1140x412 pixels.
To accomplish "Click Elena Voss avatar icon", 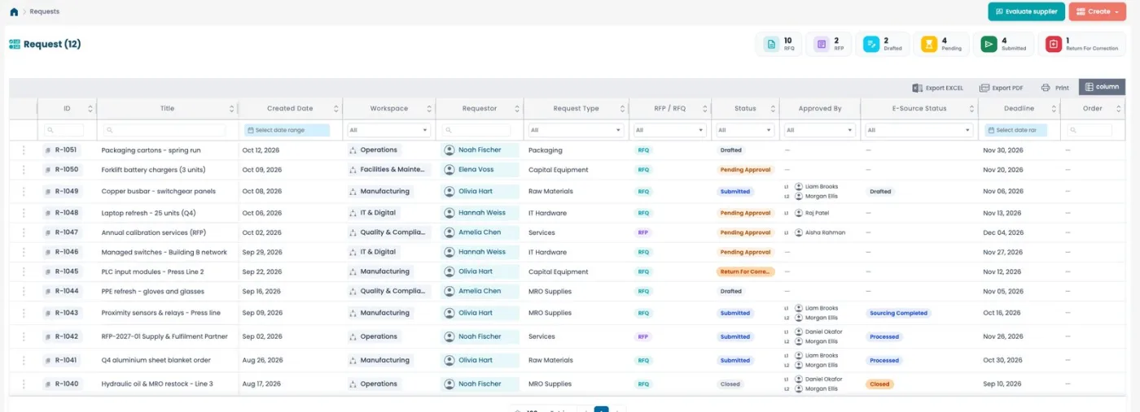I will click(449, 170).
